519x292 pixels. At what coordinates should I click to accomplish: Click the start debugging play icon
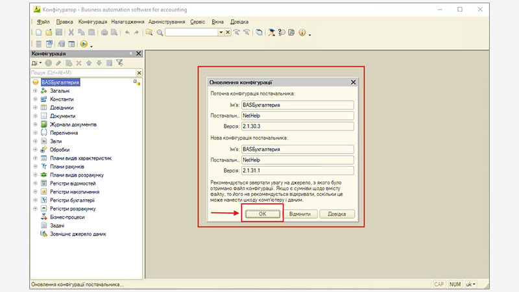pos(84,44)
